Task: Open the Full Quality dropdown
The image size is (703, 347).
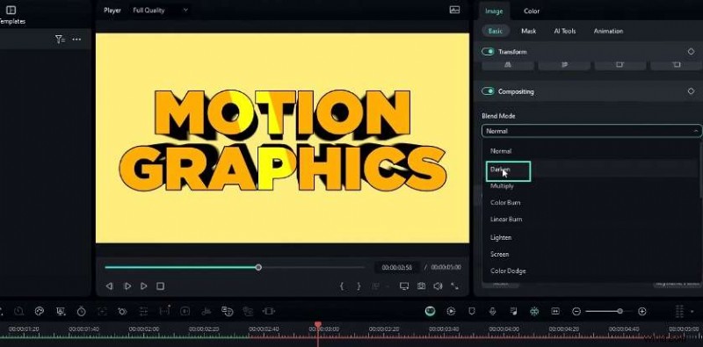Action: pos(161,11)
